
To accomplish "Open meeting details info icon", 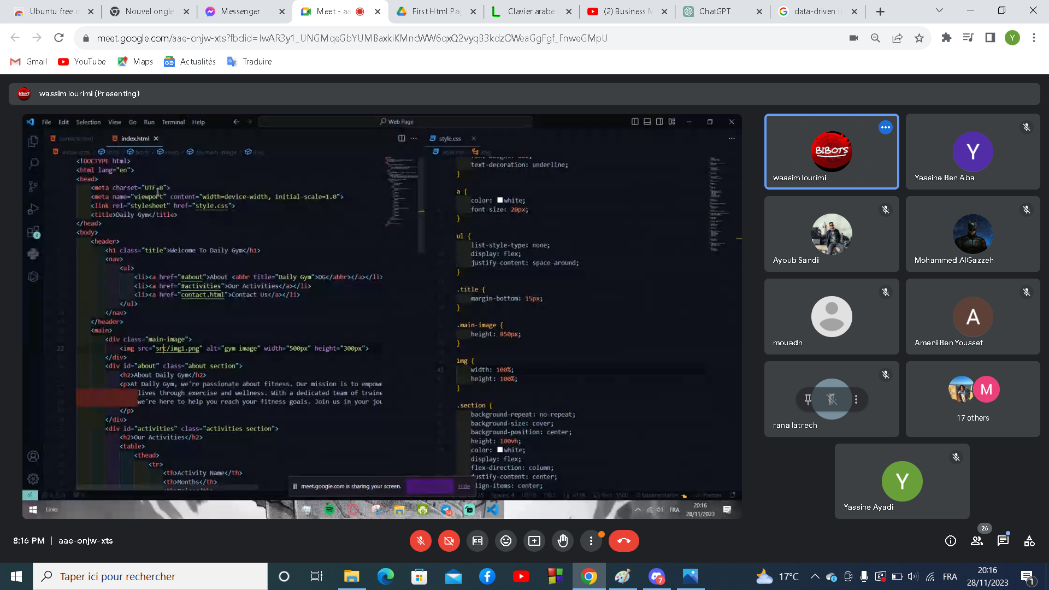I will 951,541.
